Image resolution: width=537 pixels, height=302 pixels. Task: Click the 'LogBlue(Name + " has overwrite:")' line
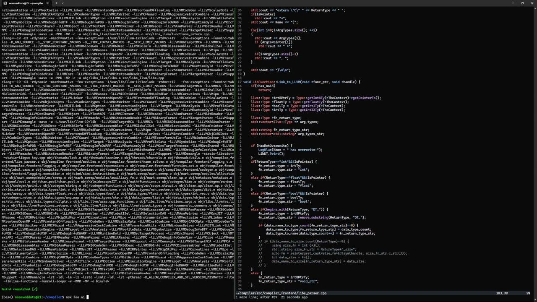tap(290, 150)
